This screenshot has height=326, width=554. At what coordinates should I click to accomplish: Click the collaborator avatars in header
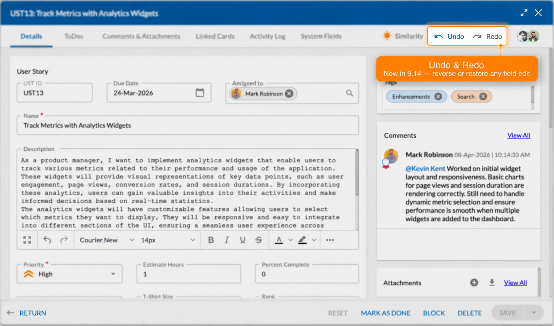528,36
